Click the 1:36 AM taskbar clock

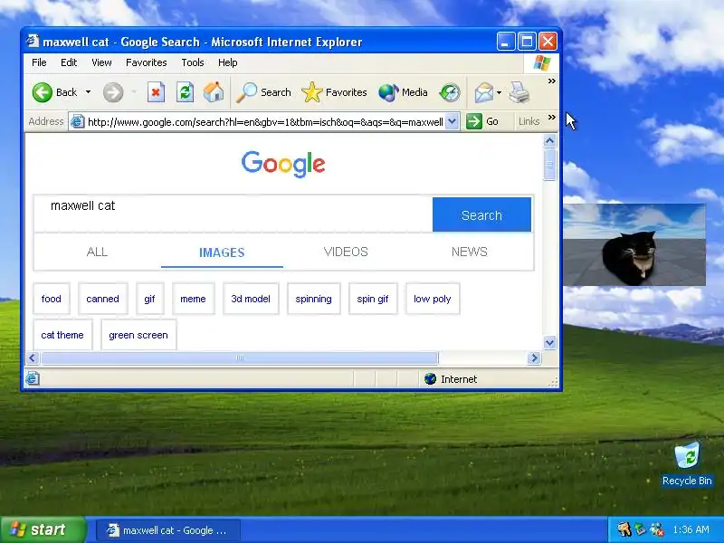point(691,529)
